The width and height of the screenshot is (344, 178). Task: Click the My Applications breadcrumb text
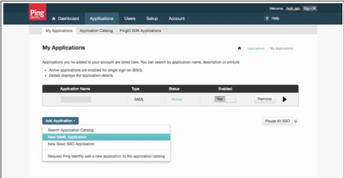(282, 49)
